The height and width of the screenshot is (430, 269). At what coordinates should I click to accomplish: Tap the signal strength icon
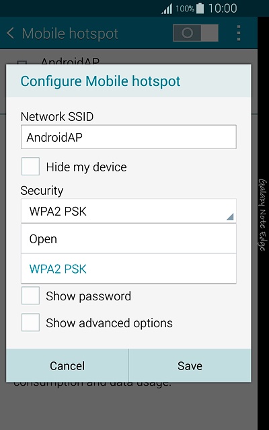pos(167,9)
